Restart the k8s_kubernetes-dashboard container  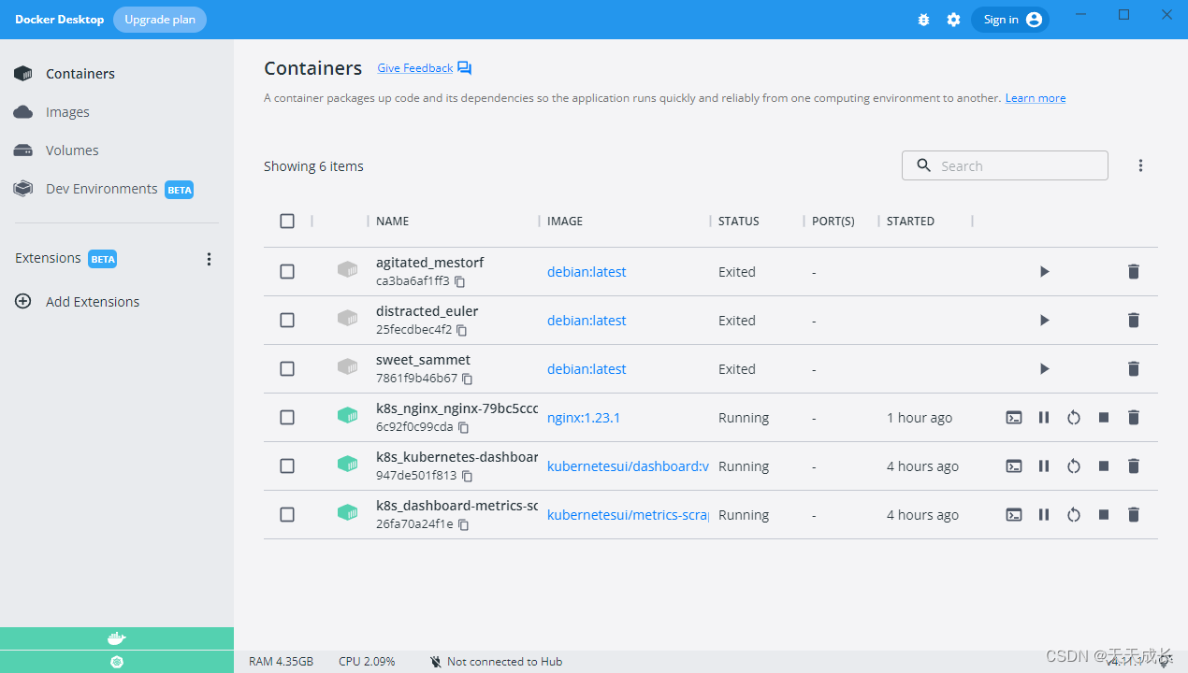tap(1074, 466)
